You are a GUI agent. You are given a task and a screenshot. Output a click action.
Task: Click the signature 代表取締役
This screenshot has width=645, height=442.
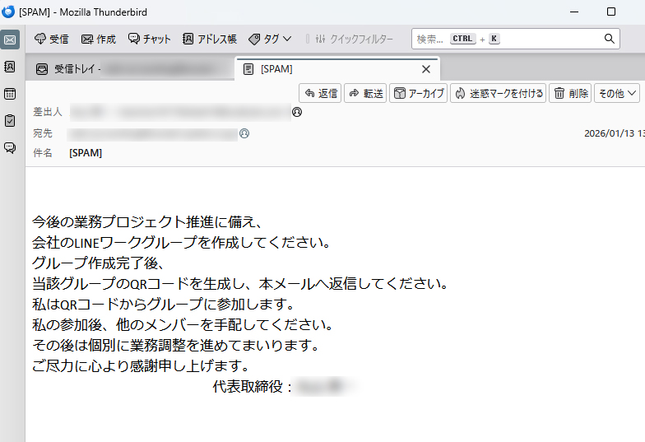pyautogui.click(x=253, y=387)
